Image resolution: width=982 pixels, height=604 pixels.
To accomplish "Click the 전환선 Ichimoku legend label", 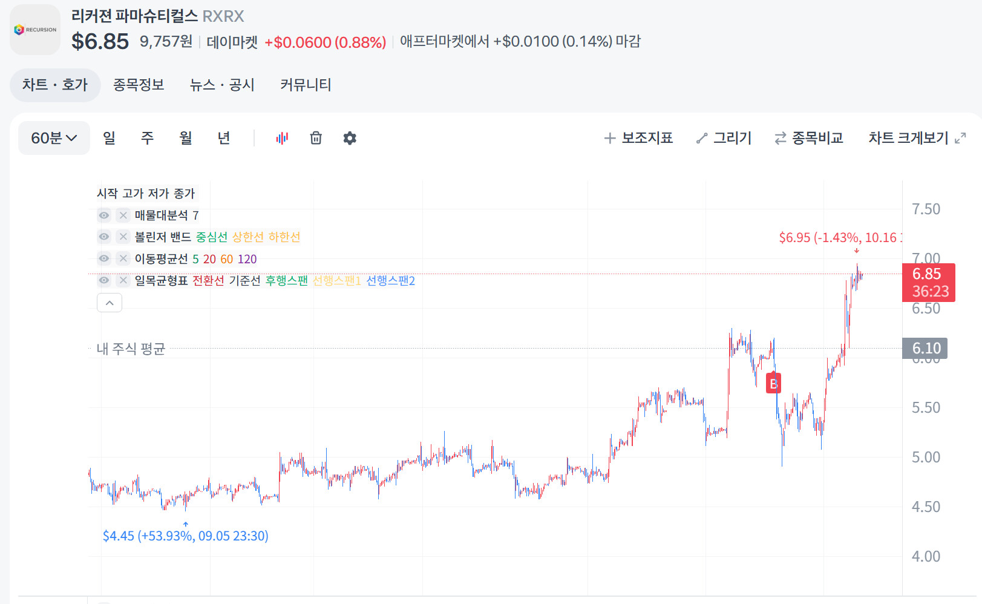I will coord(208,280).
